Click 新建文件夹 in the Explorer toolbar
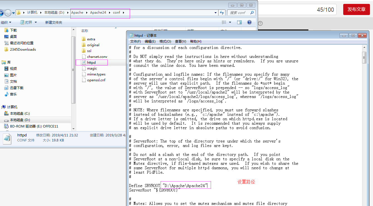This screenshot has width=373, height=206. [53, 22]
